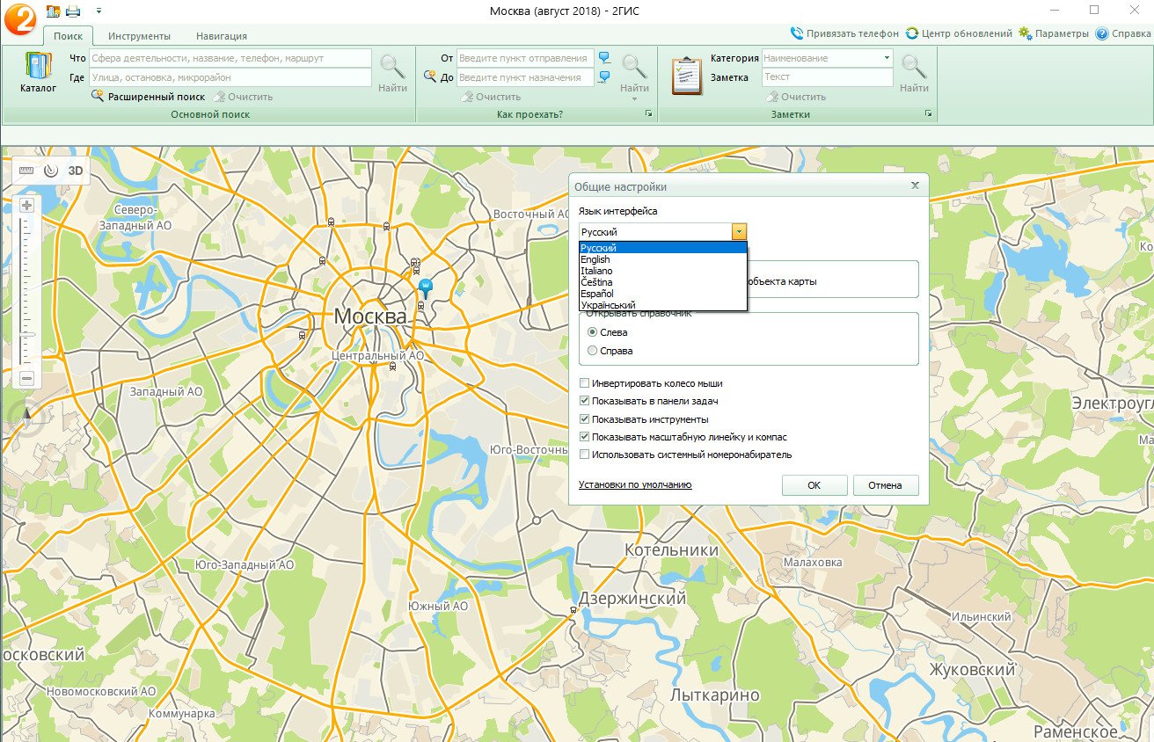Select the Справа radio button
Screen dimensions: 1154x742
[593, 351]
